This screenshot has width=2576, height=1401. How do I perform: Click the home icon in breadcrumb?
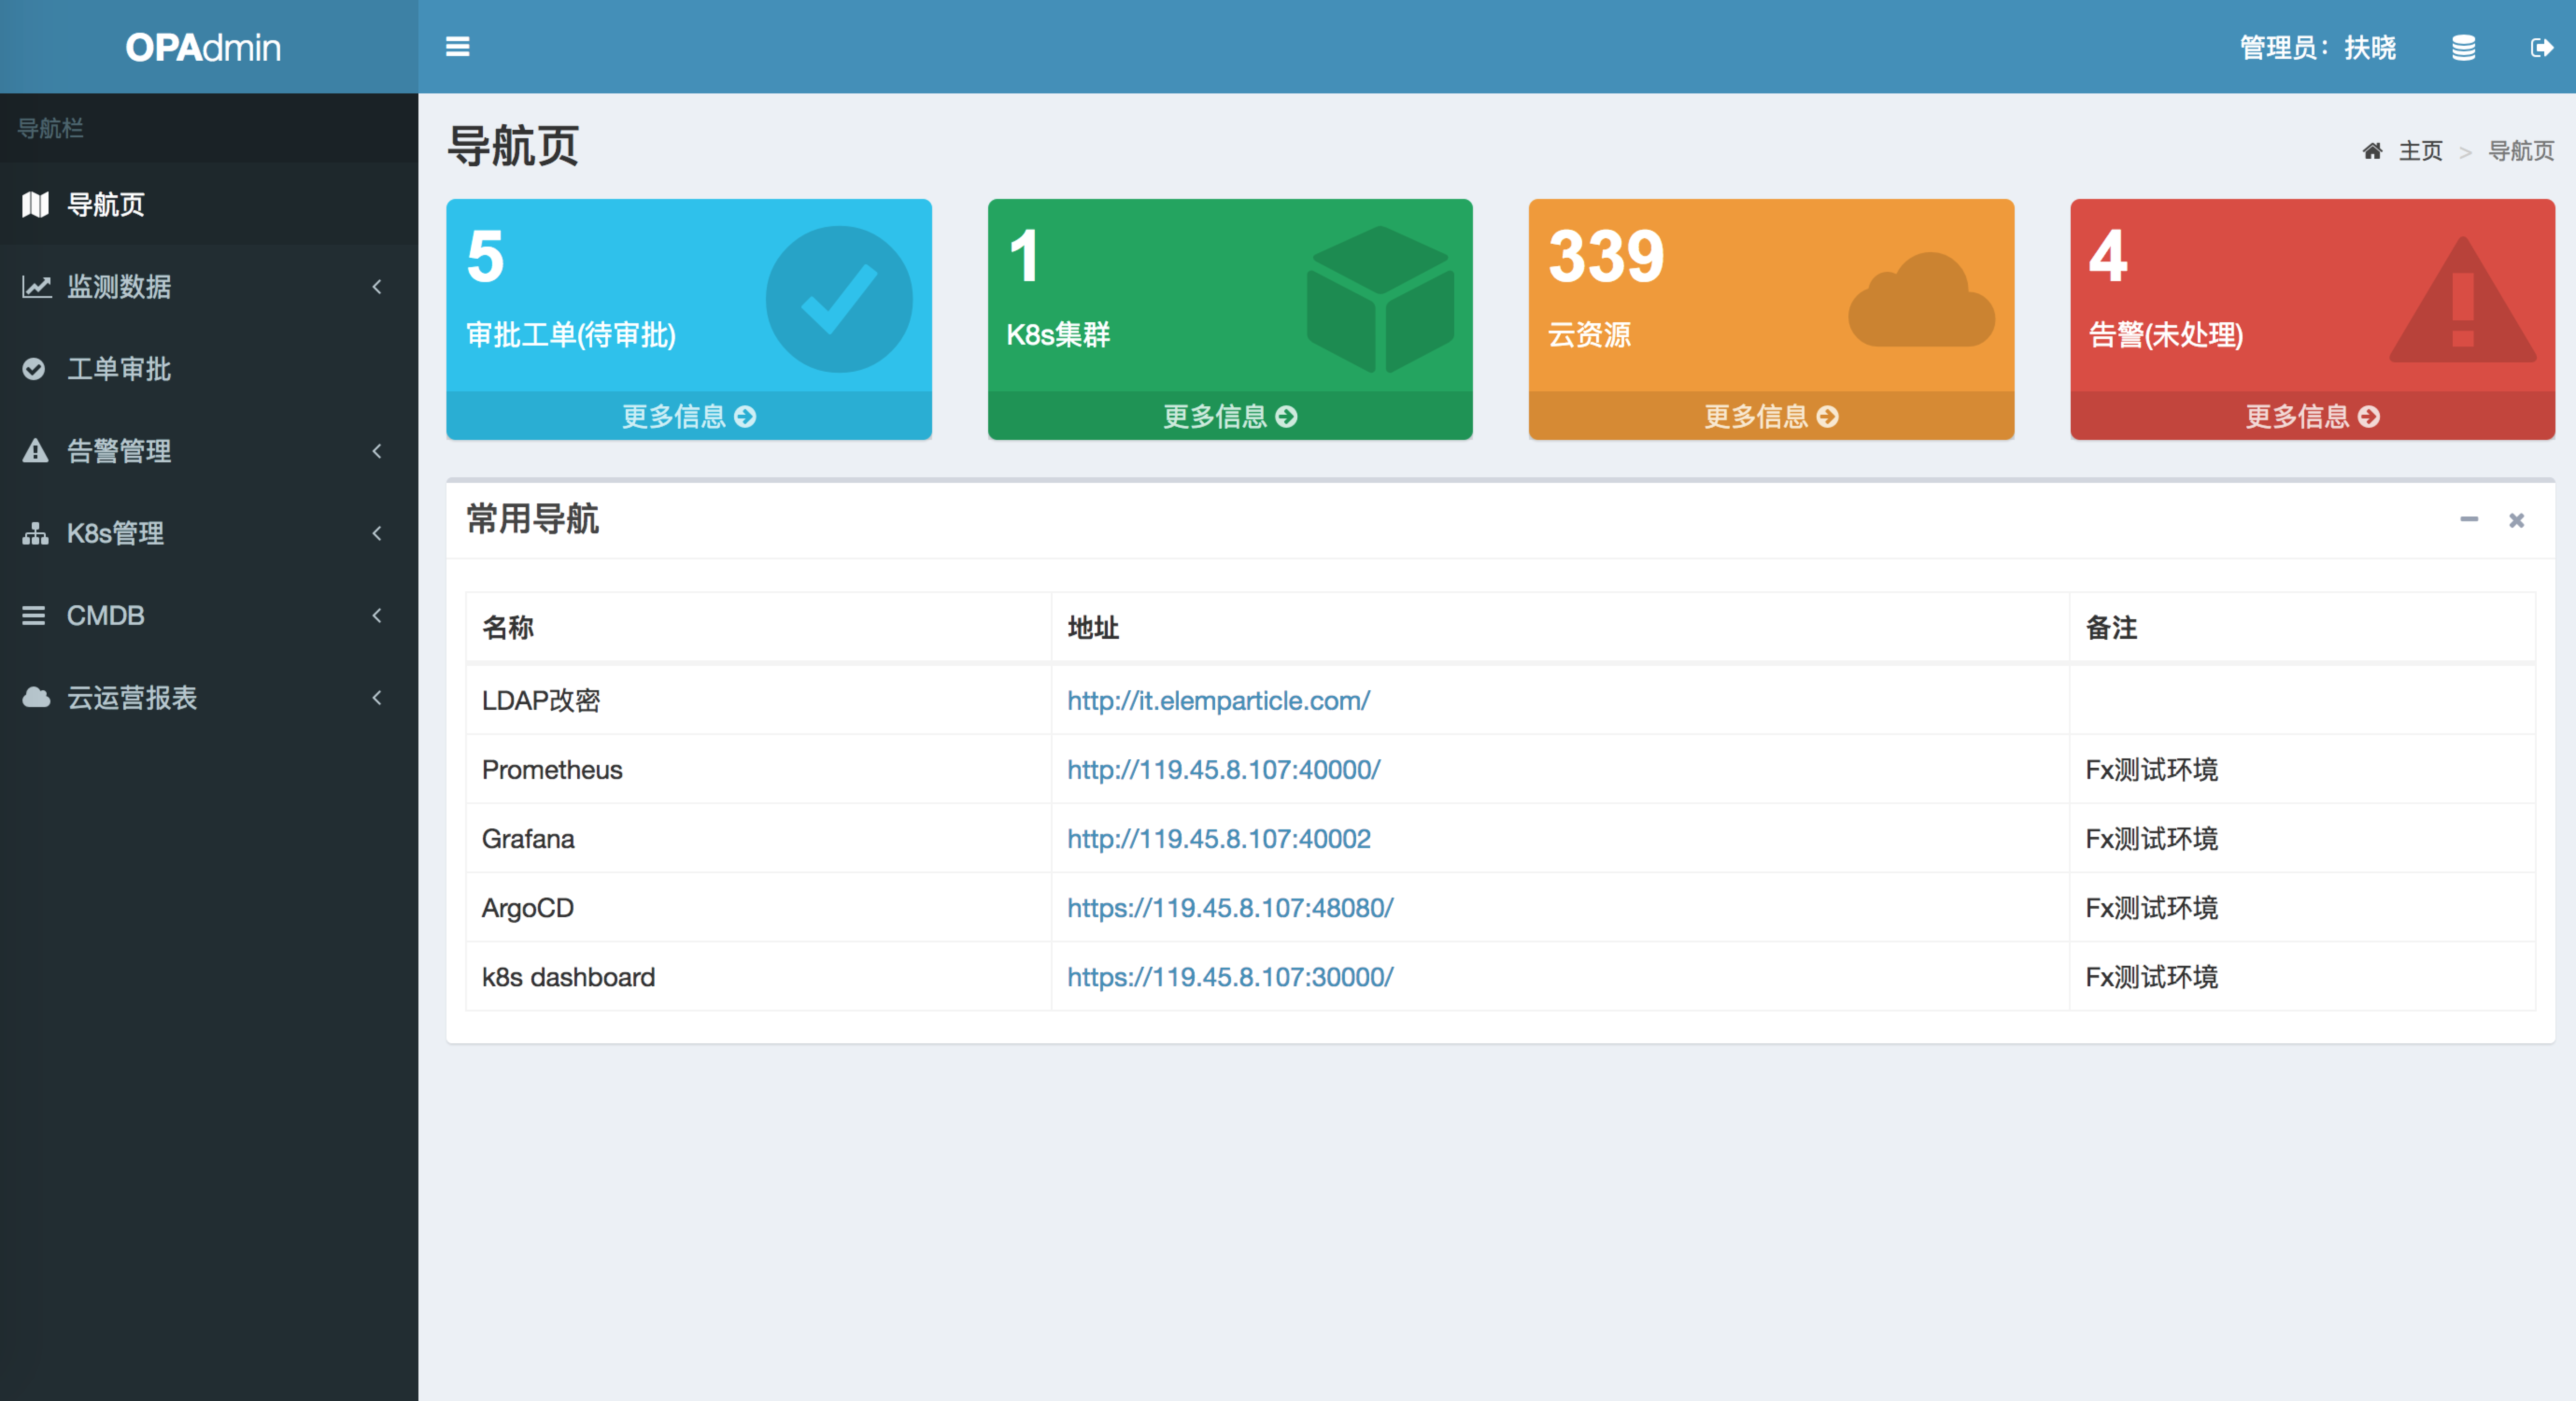2372,151
